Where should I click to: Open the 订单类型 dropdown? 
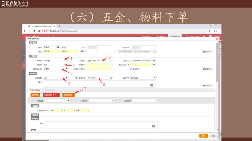tap(110, 60)
